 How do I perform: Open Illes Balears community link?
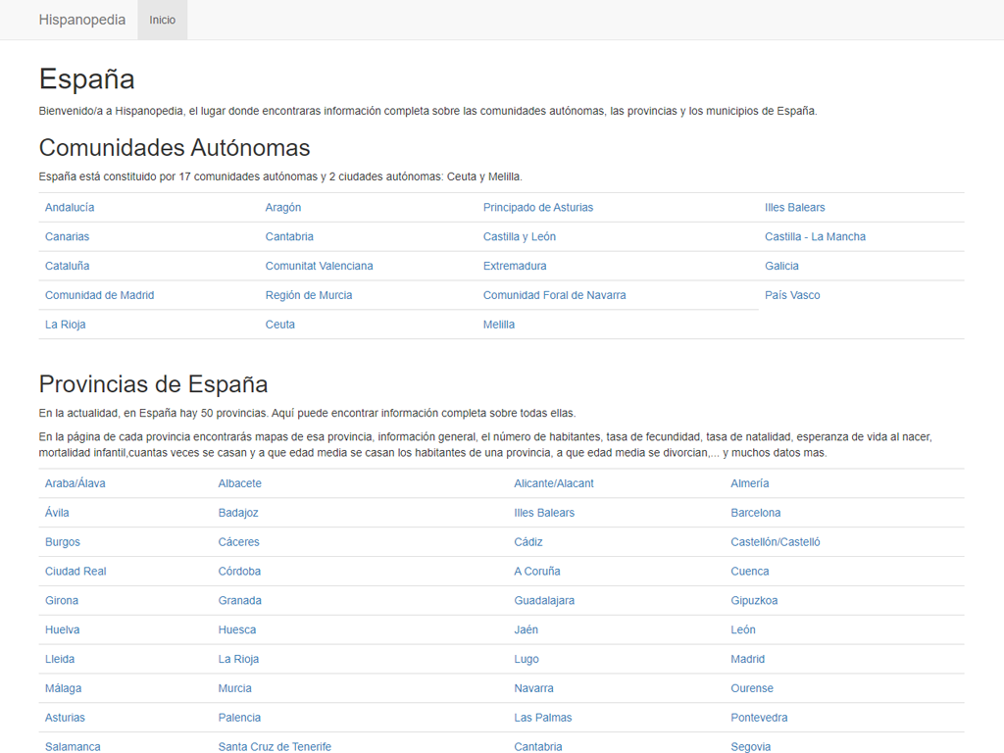click(794, 208)
